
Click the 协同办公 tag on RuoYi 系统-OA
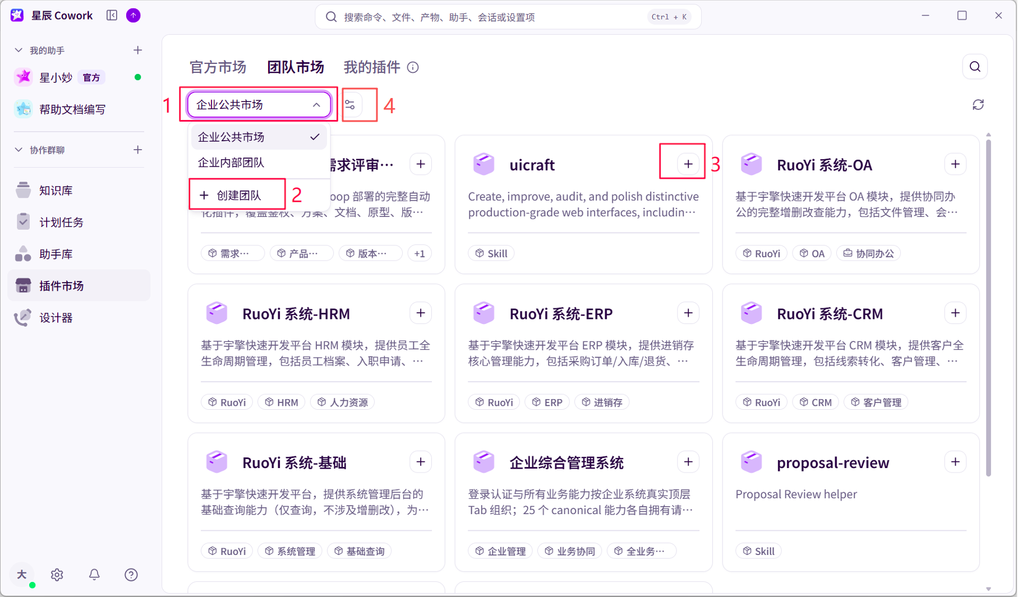869,253
